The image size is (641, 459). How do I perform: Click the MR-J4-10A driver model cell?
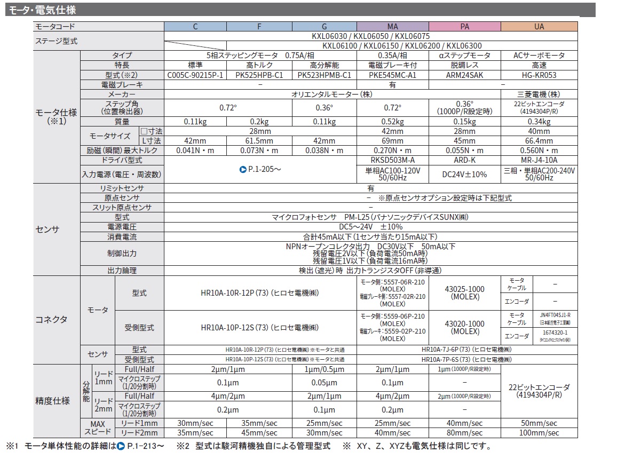coord(539,160)
